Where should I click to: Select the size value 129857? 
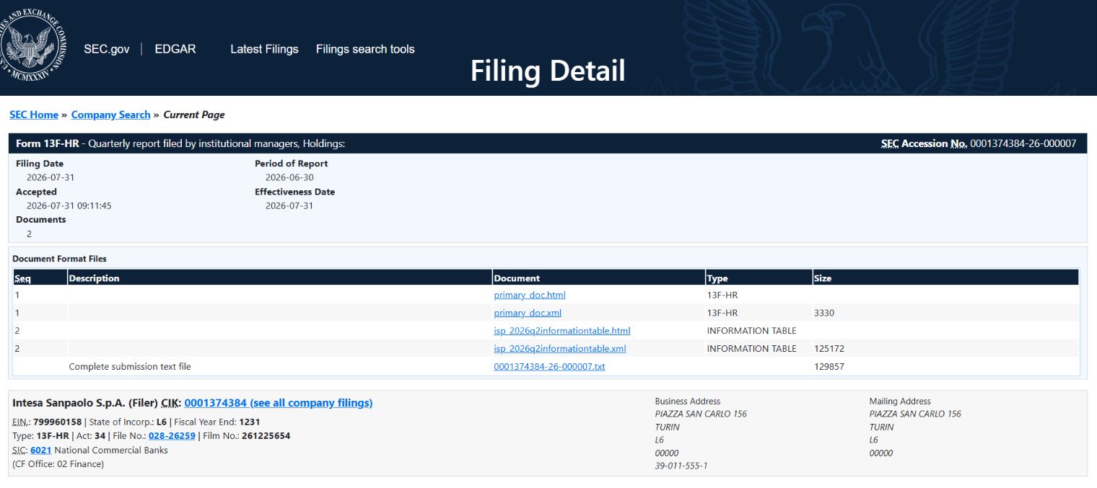829,367
